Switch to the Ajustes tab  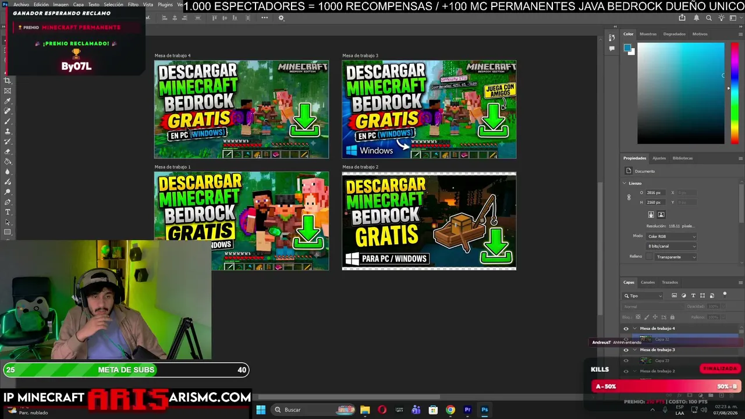(x=659, y=158)
